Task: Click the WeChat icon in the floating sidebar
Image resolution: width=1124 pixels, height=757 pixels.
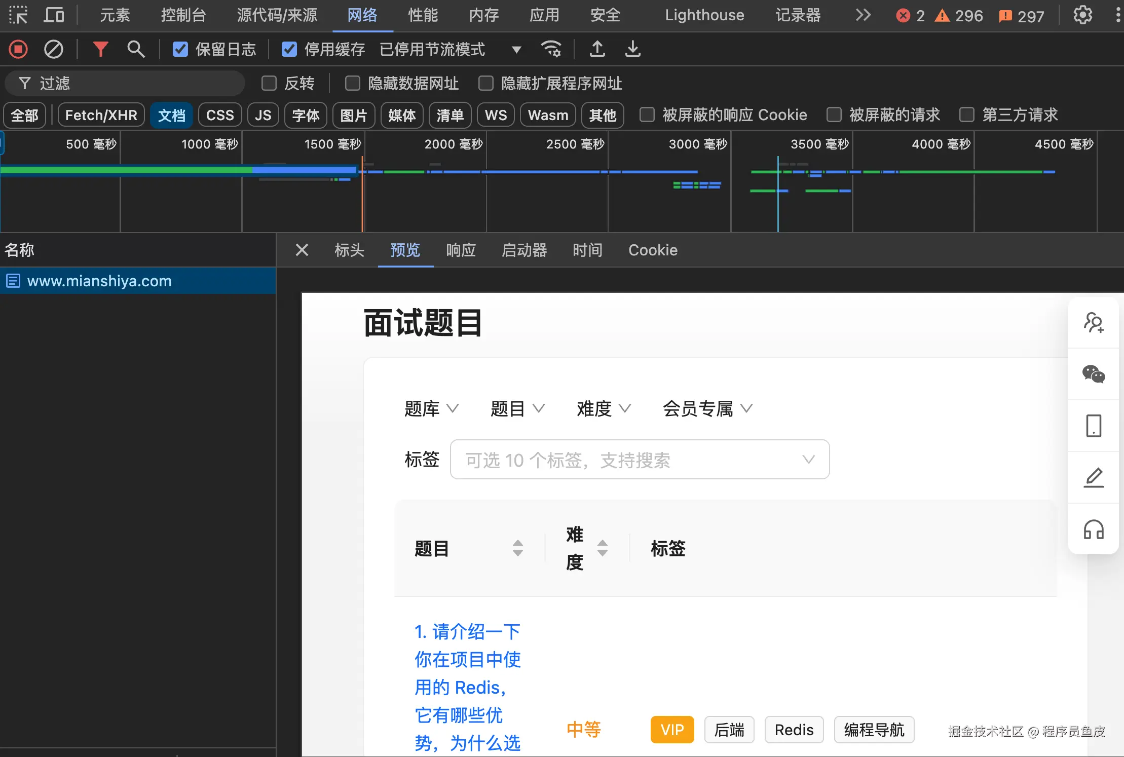Action: (1093, 374)
